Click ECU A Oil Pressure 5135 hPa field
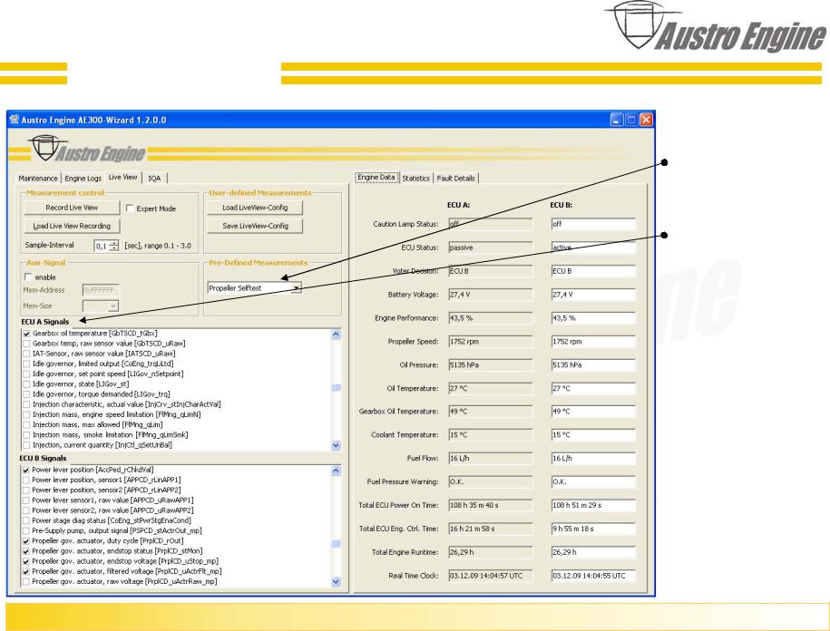Image resolution: width=830 pixels, height=631 pixels. pyautogui.click(x=490, y=365)
